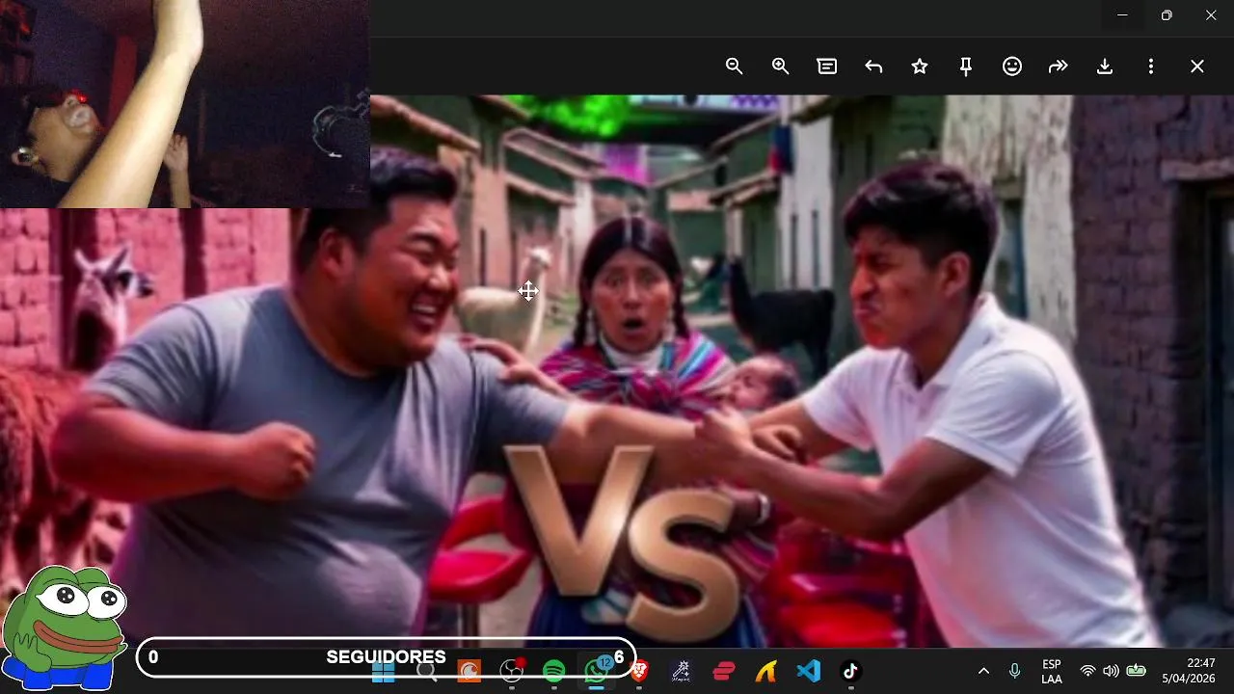The image size is (1234, 694).
Task: Open the caption text icon in toolbar
Action: click(827, 67)
